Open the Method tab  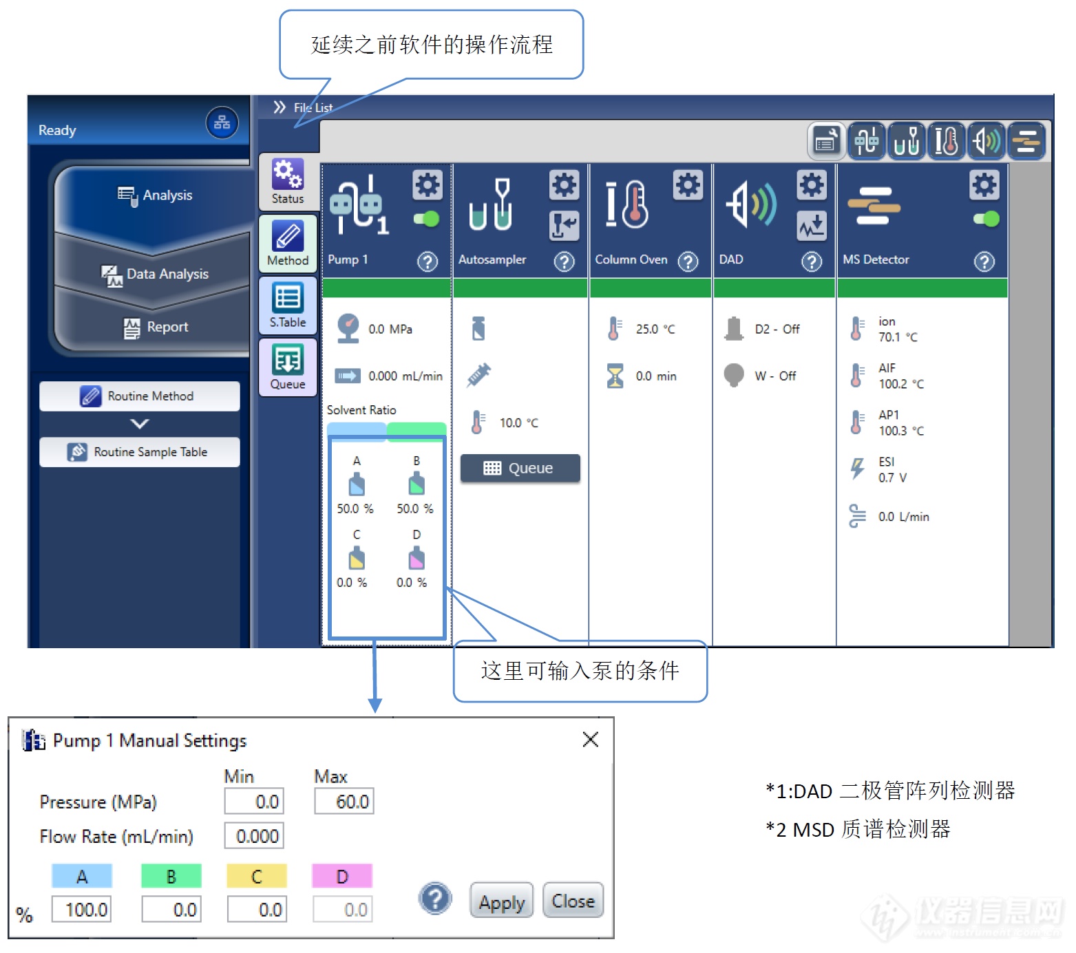point(288,244)
